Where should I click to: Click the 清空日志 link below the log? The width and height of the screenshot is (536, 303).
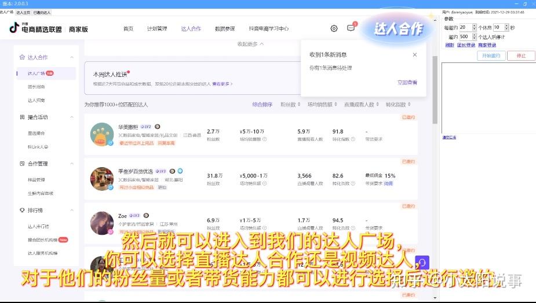click(x=449, y=137)
